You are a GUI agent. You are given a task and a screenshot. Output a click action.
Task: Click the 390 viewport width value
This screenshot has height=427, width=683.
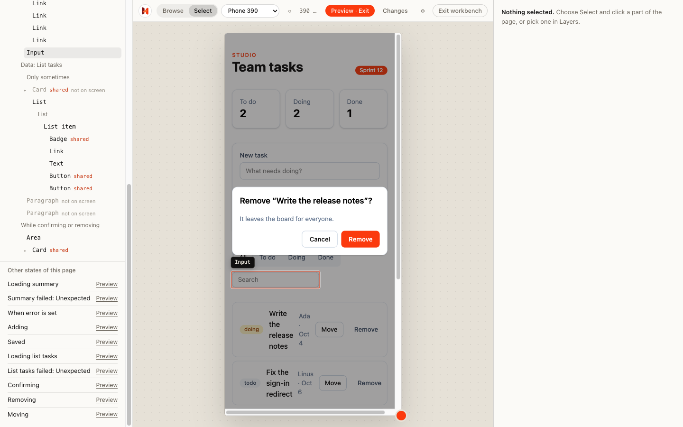[305, 11]
